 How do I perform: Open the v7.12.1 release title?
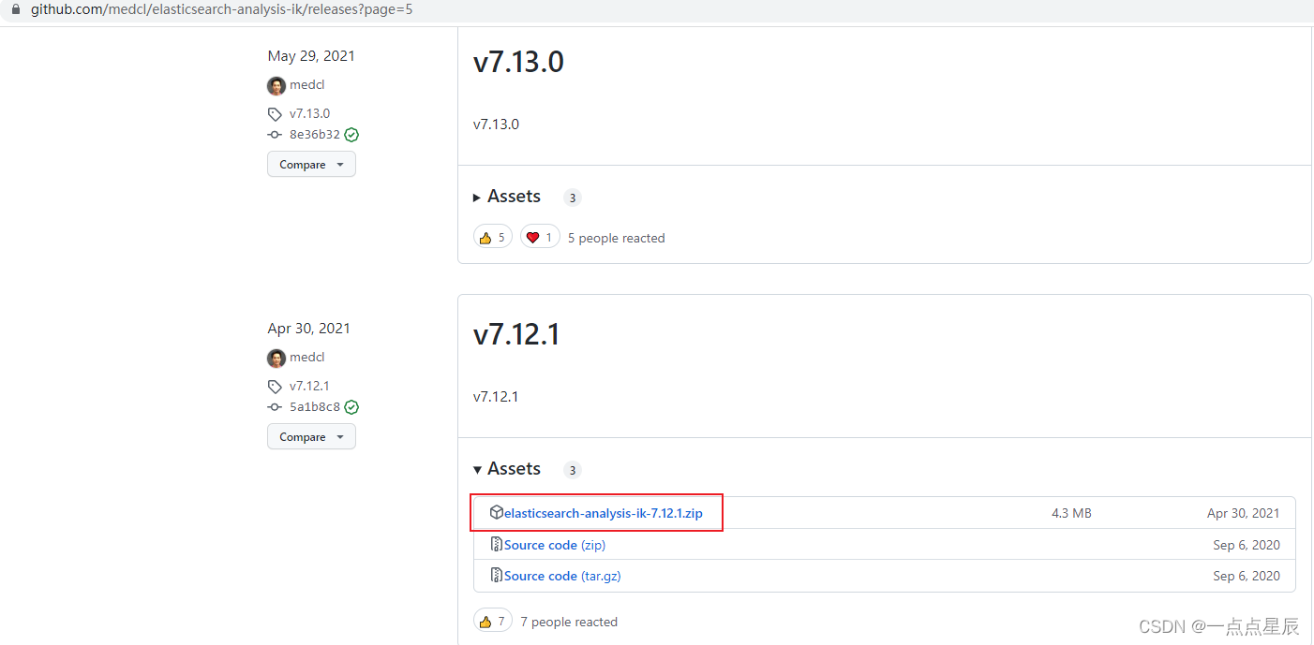click(x=516, y=334)
